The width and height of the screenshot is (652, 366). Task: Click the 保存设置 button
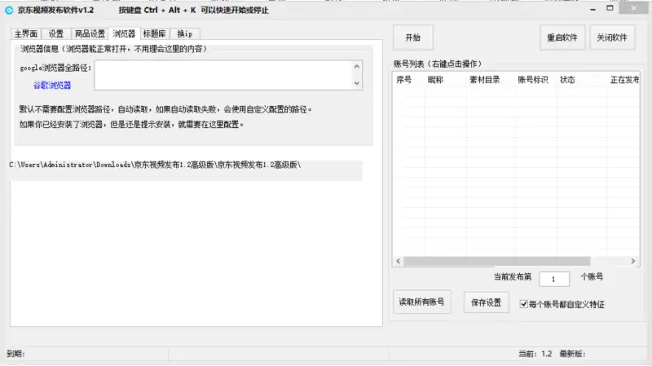[486, 302]
